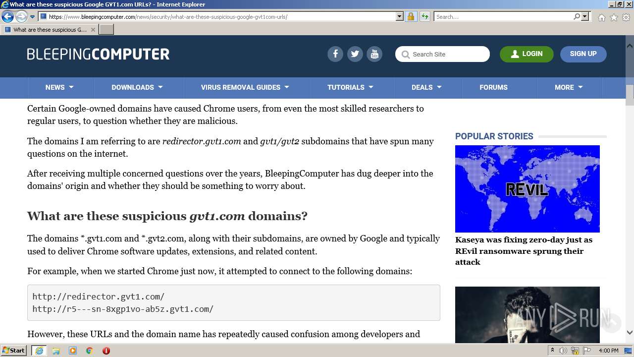Open Google Chrome taskbar icon
Image resolution: width=634 pixels, height=357 pixels.
[90, 351]
